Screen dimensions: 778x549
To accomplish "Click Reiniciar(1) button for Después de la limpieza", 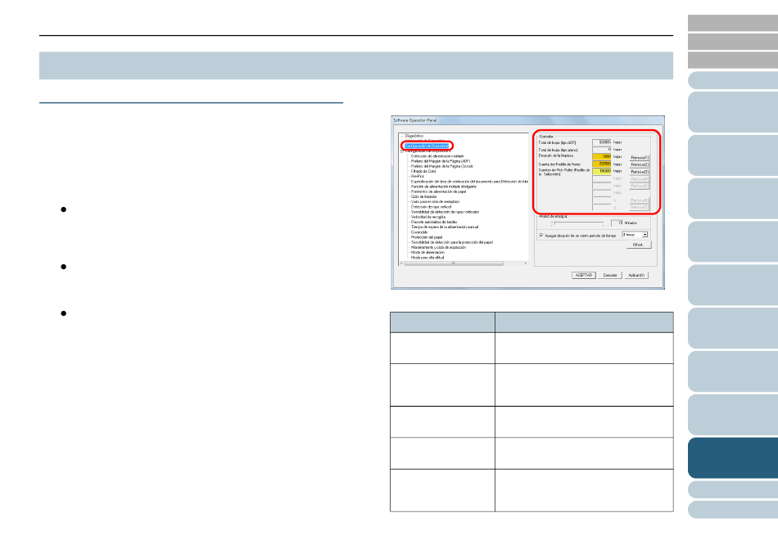I will 640,157.
